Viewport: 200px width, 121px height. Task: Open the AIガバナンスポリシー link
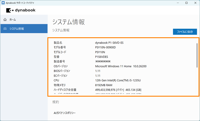65,113
